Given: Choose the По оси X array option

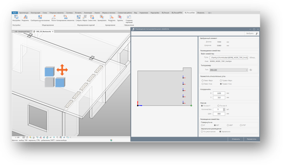Looking at the screenshot, I should tap(218, 106).
